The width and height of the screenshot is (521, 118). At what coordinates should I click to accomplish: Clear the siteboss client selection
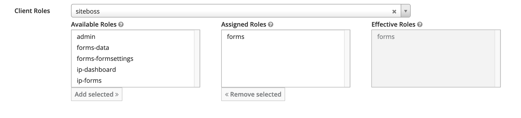click(x=394, y=11)
